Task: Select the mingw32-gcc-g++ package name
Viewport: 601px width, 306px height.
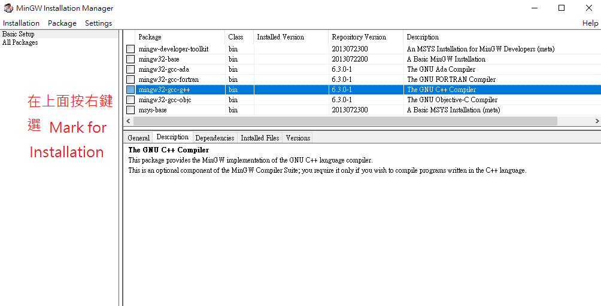Action: coord(165,90)
